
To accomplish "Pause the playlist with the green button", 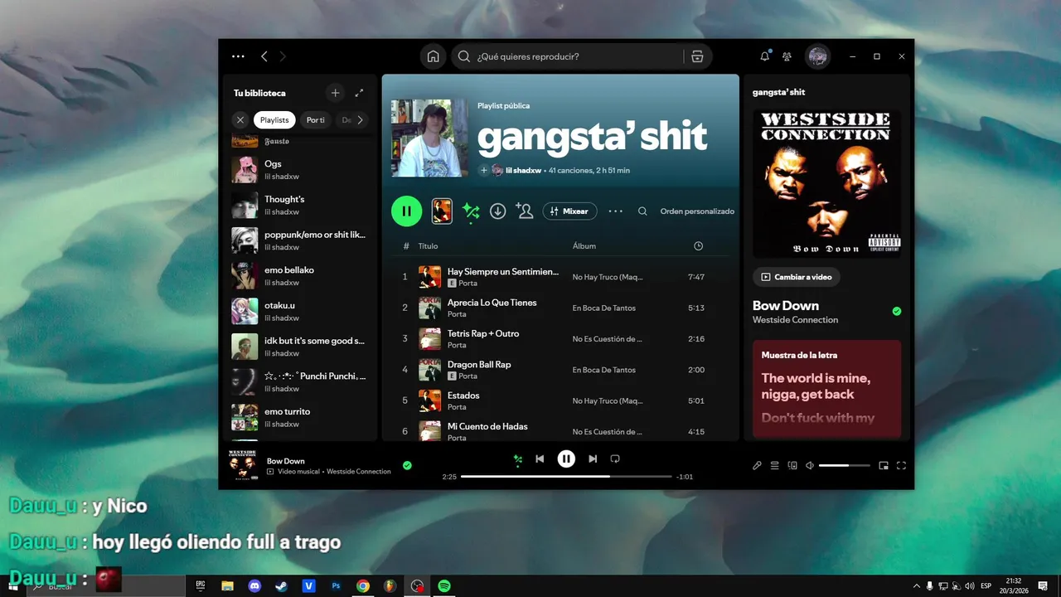I will pos(406,211).
